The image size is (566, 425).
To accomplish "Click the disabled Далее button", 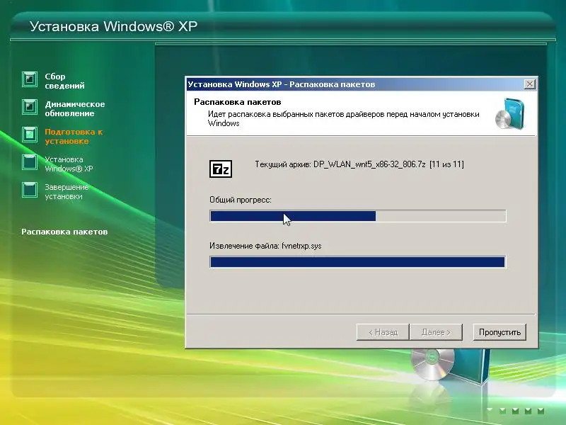I will [x=436, y=332].
